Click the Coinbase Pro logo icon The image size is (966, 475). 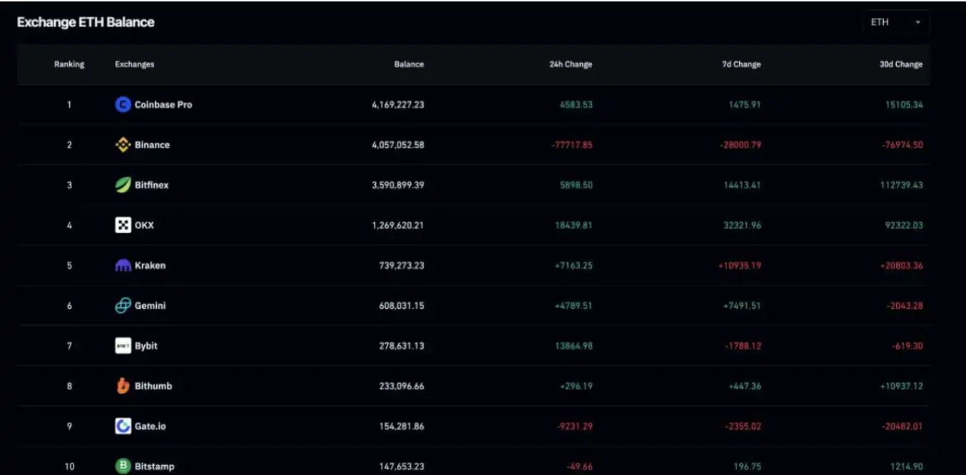coord(123,105)
